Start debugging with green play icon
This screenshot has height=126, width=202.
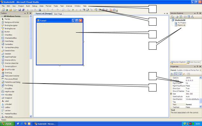[x=73, y=10]
